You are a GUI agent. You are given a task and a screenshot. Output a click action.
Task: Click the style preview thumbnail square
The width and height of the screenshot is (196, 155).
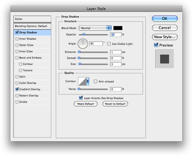click(165, 59)
